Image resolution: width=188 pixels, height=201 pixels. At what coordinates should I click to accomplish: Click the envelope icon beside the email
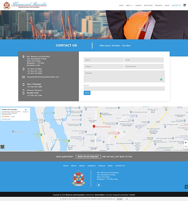23,77
